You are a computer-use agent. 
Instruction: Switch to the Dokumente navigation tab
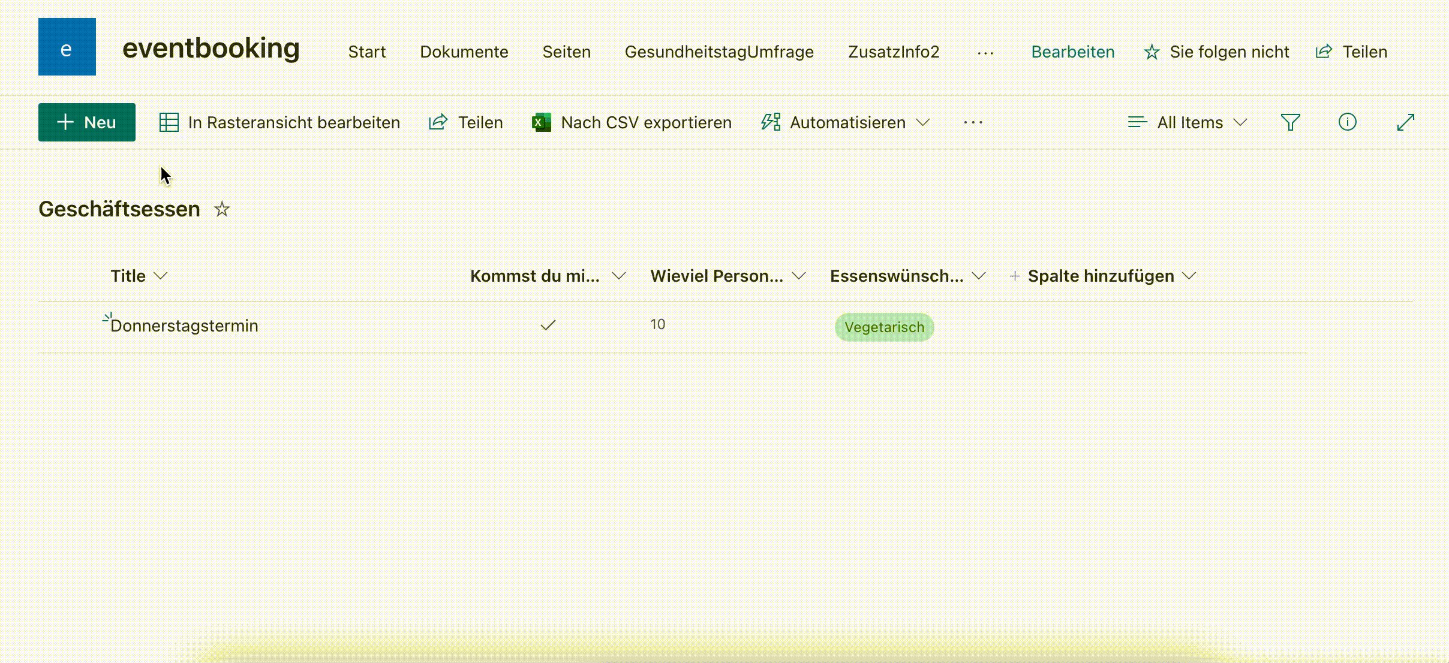[x=464, y=52]
